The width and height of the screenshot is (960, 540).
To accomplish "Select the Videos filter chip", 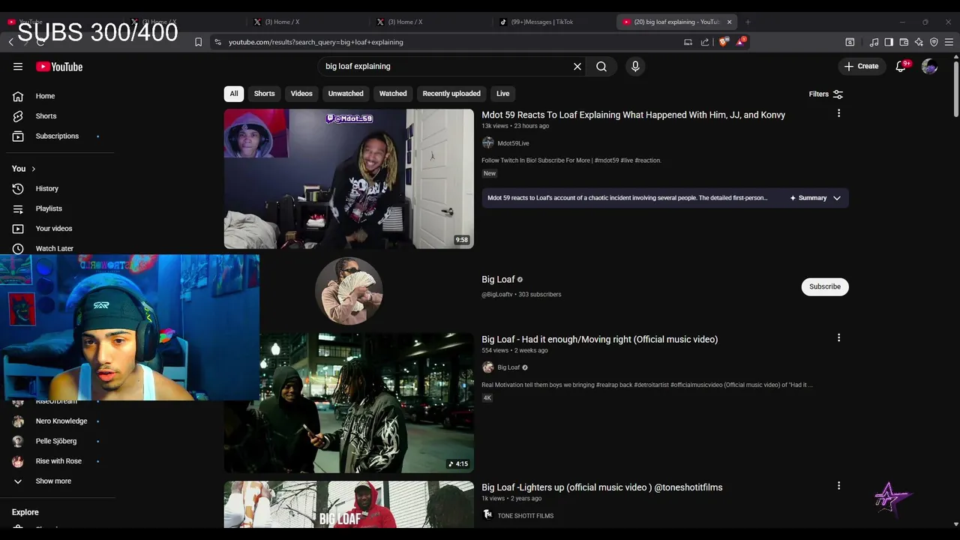I will click(301, 94).
